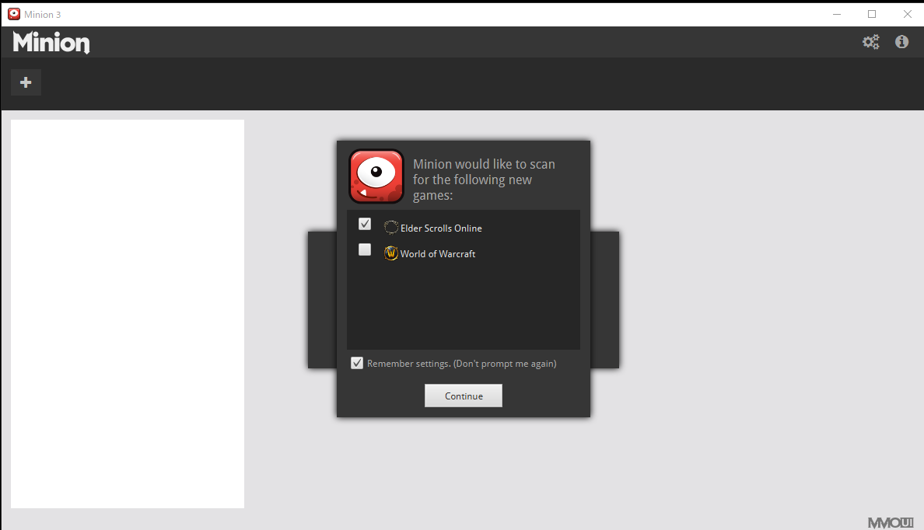Maximize the Minion 3 window
Viewport: 924px width, 530px height.
click(x=872, y=14)
